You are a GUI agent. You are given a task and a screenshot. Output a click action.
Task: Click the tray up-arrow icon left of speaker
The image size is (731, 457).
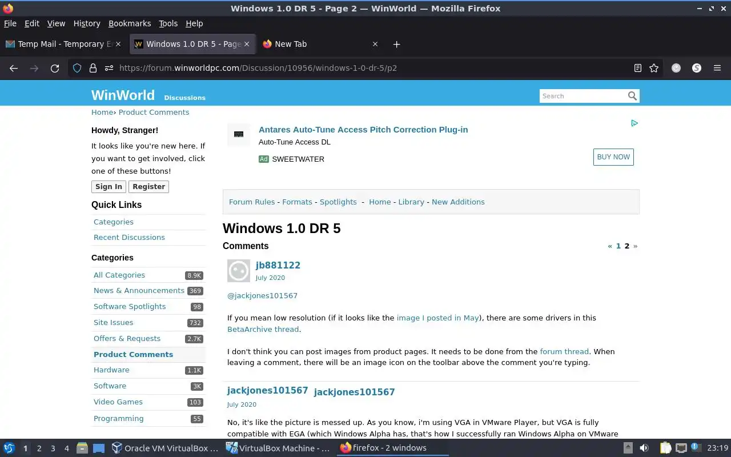pyautogui.click(x=628, y=448)
